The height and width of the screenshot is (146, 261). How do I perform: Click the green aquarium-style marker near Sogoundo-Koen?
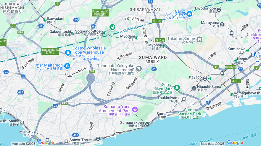click(x=112, y=27)
